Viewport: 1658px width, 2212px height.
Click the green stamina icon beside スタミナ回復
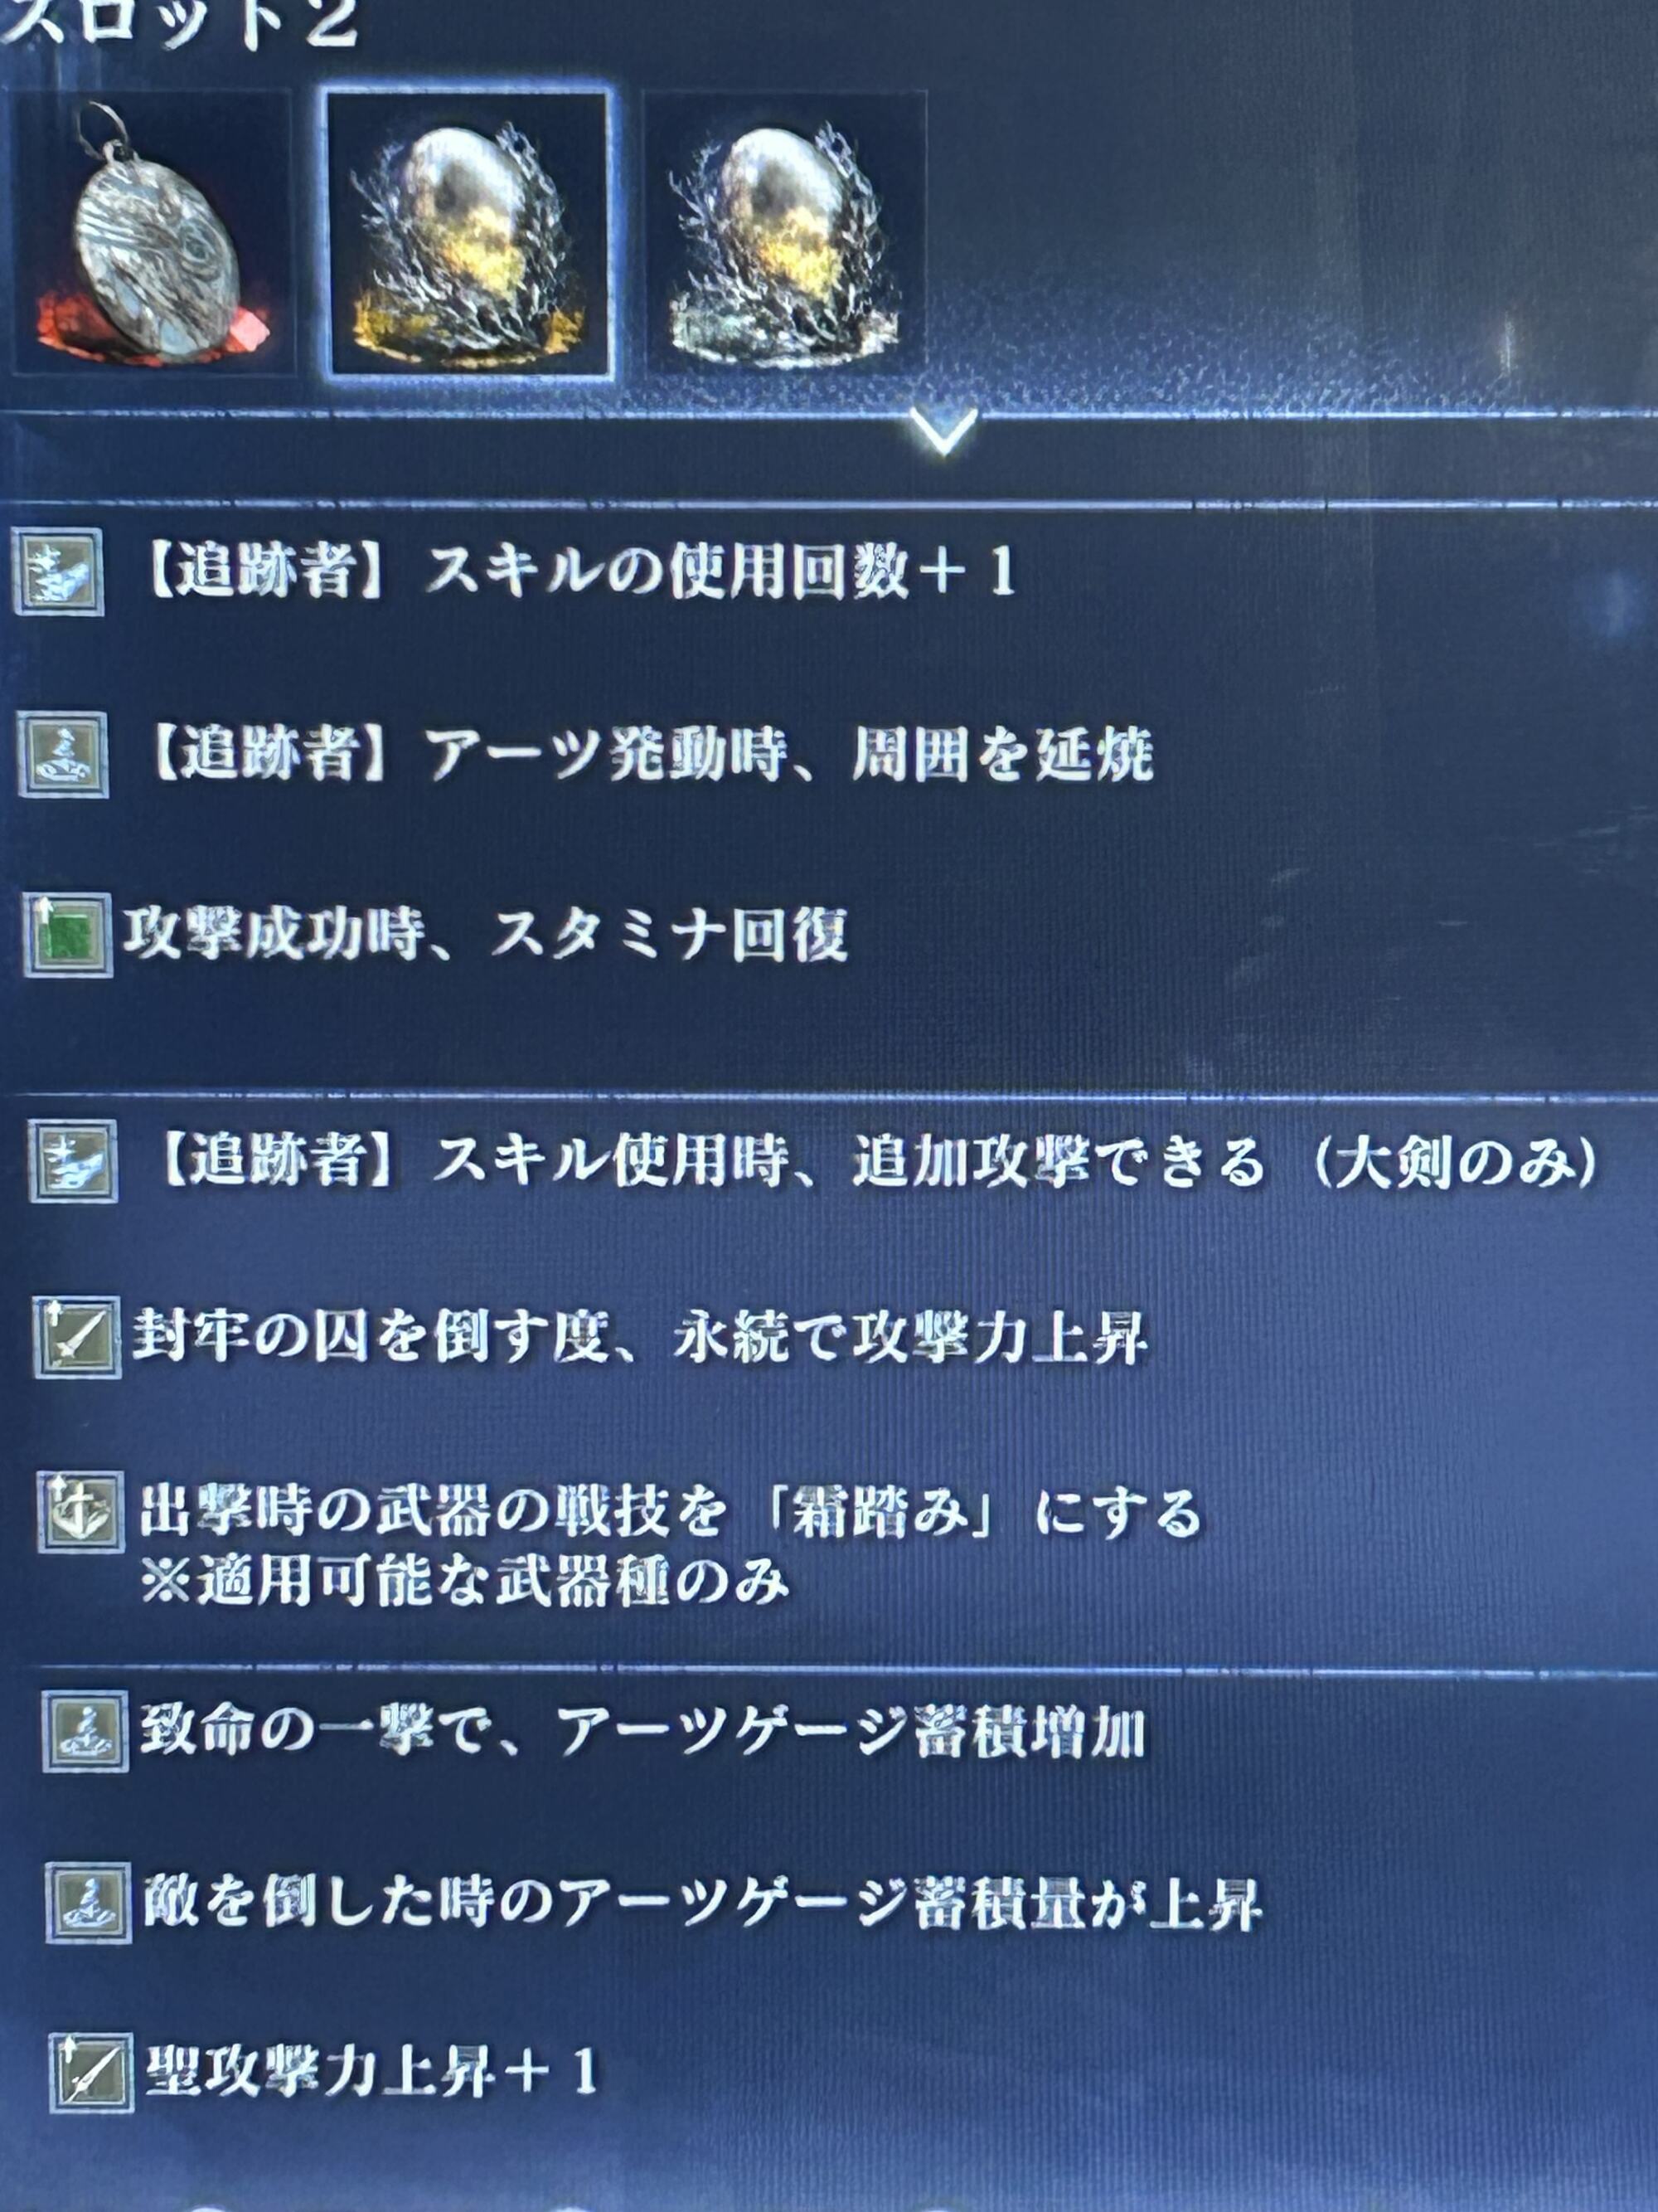(x=67, y=935)
